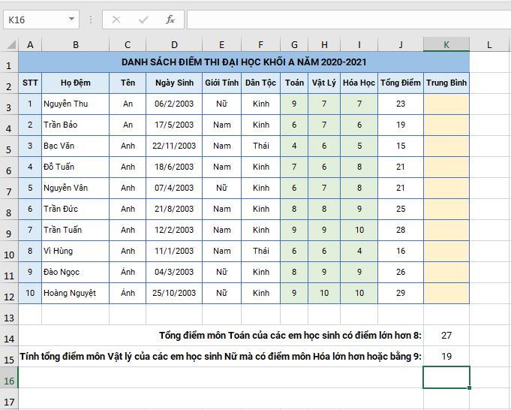Click the 'STT' header cell

(30, 83)
